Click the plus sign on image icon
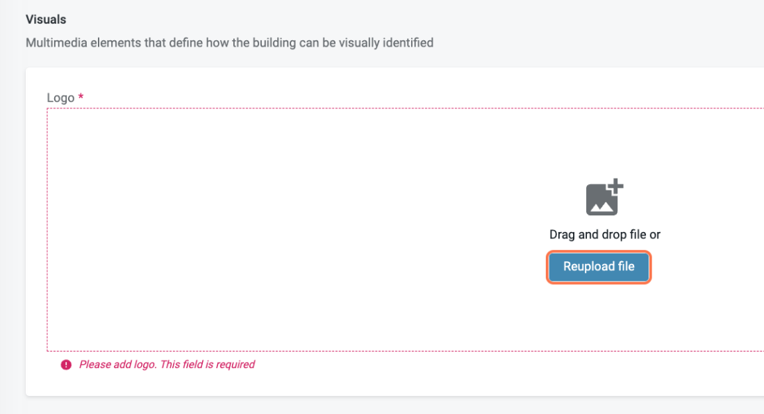The image size is (764, 414). click(615, 187)
